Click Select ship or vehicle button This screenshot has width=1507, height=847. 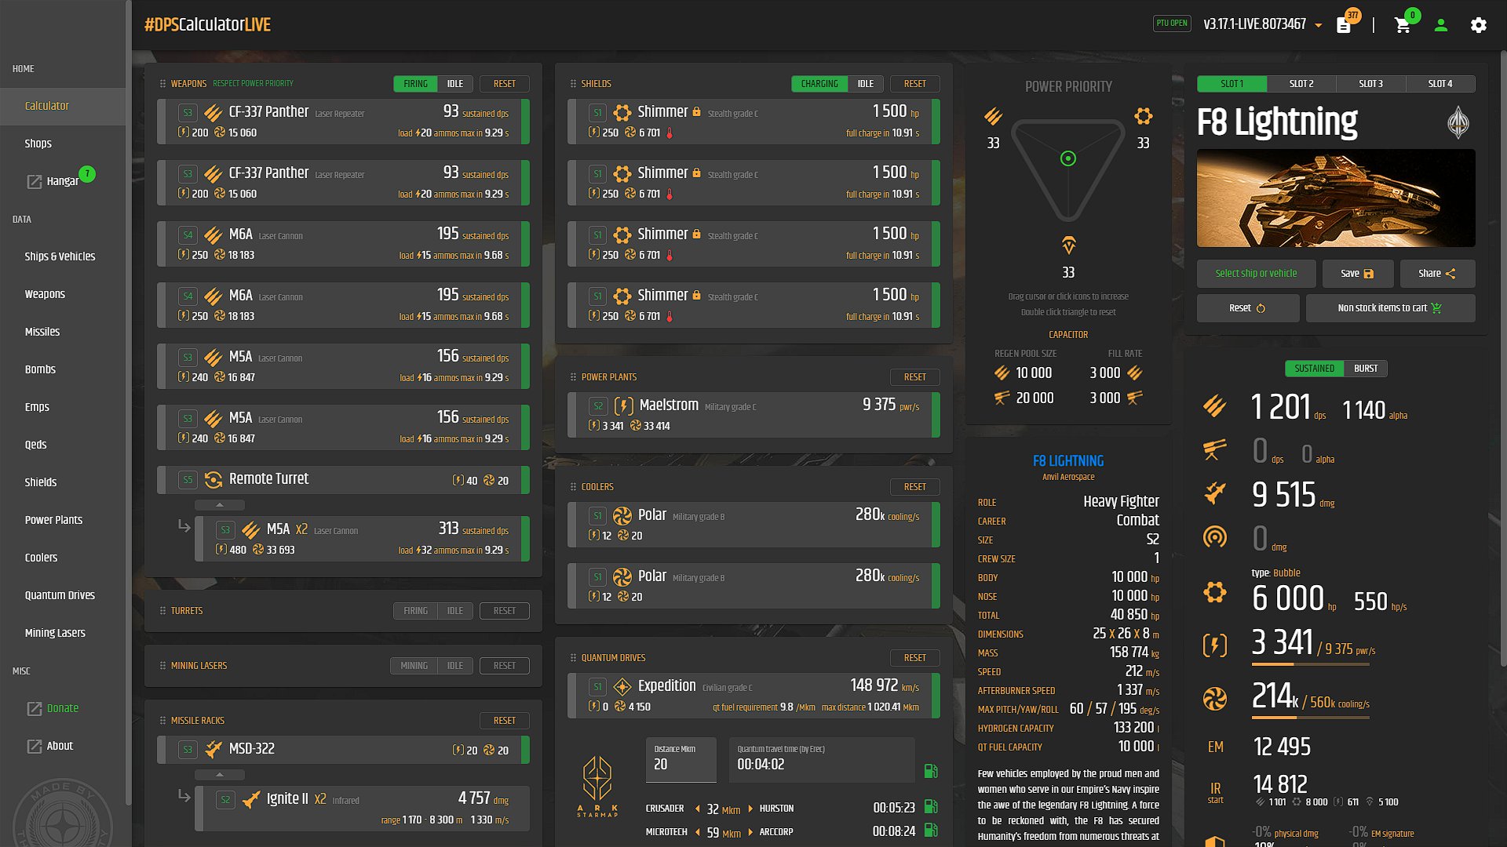[1256, 274]
